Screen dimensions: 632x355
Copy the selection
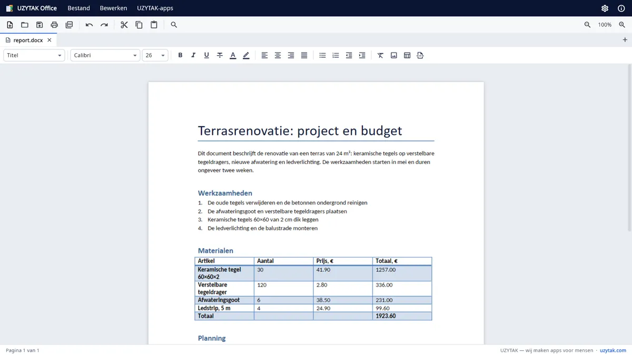(x=139, y=25)
